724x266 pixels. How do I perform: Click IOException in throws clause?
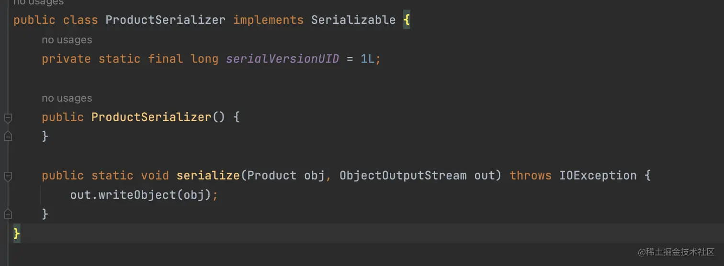point(598,175)
